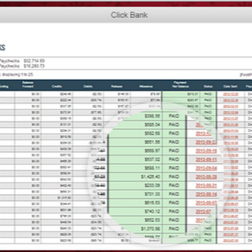Image resolution: width=252 pixels, height=252 pixels.
Task: Click the displaying 1 to 25 text
Action: (x=18, y=74)
